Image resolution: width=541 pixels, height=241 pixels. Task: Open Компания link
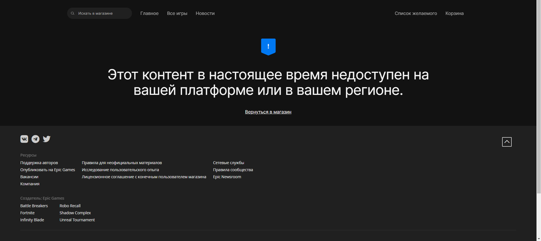[x=30, y=184]
